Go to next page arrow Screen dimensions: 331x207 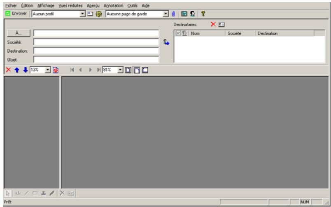point(90,70)
